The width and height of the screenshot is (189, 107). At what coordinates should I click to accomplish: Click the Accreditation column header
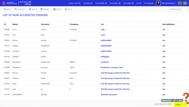(168, 24)
